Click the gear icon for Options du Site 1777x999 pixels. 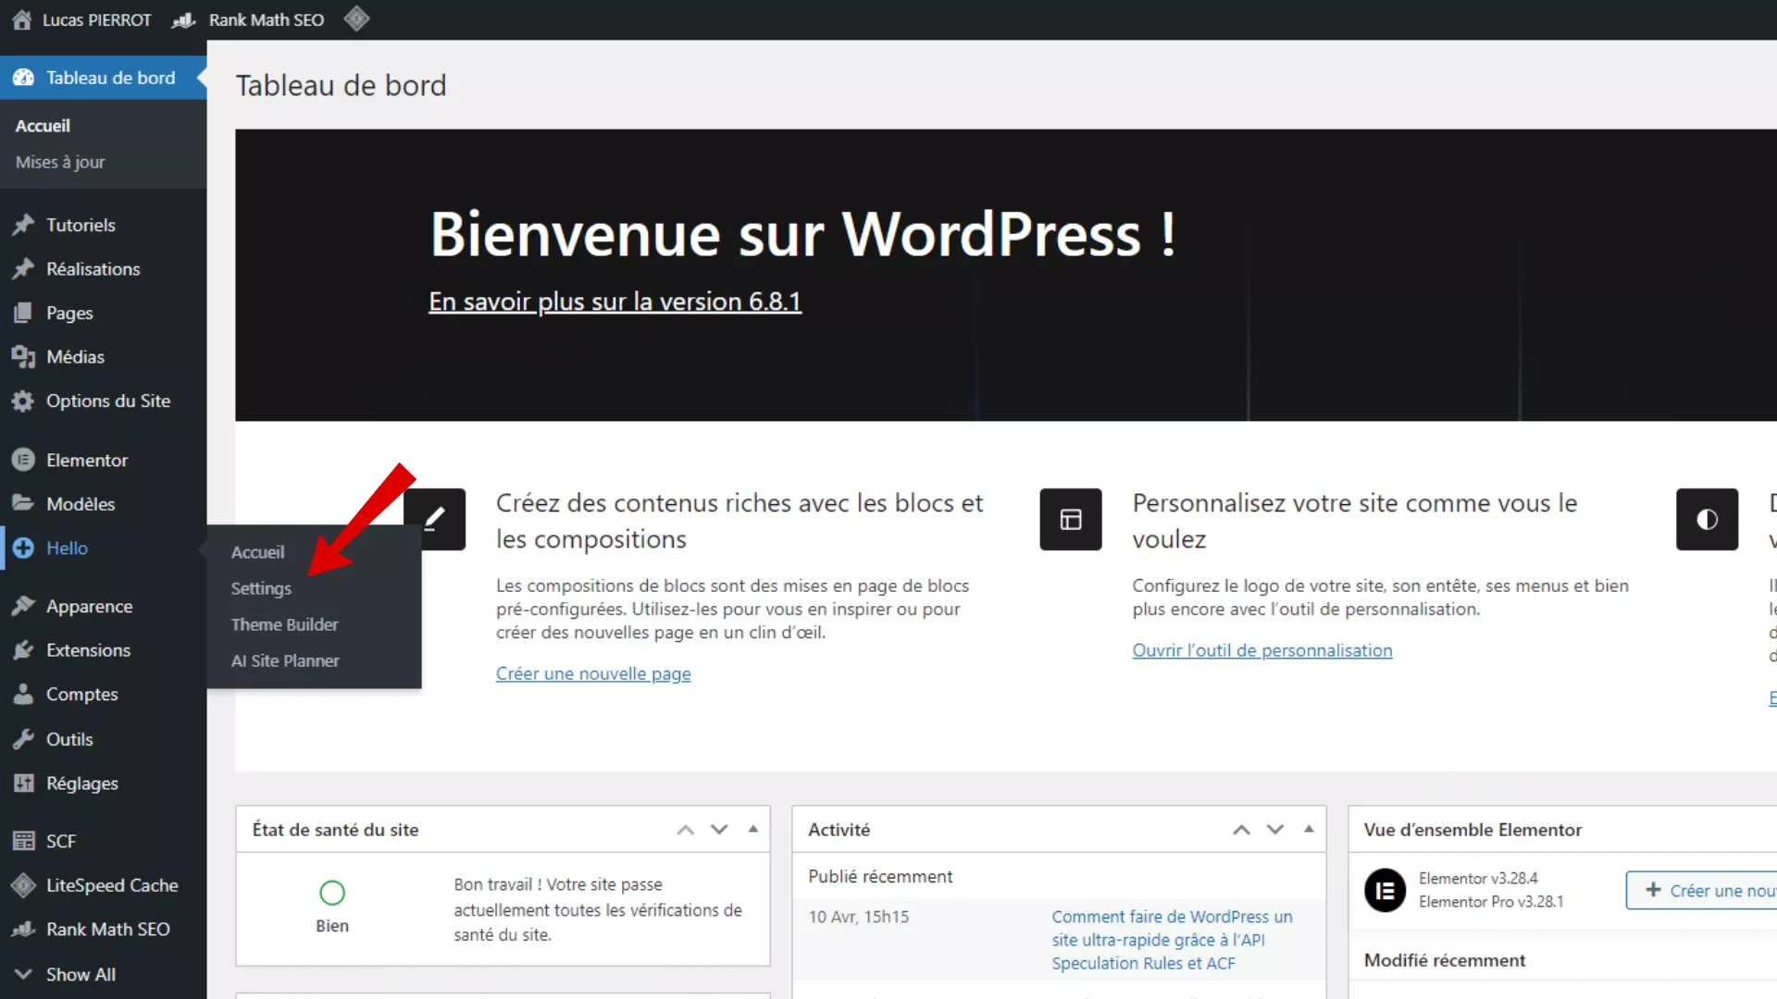click(23, 401)
